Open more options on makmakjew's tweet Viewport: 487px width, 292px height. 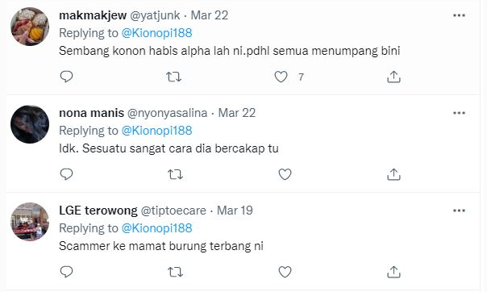[x=459, y=15]
